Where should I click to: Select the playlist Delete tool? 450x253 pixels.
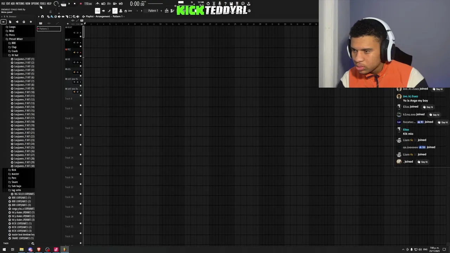(56, 17)
